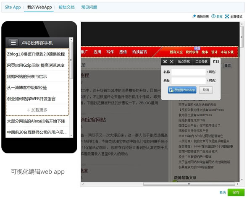Click the leftmost frame icon in popup toolbar
The width and height of the screenshot is (247, 198).
(165, 62)
